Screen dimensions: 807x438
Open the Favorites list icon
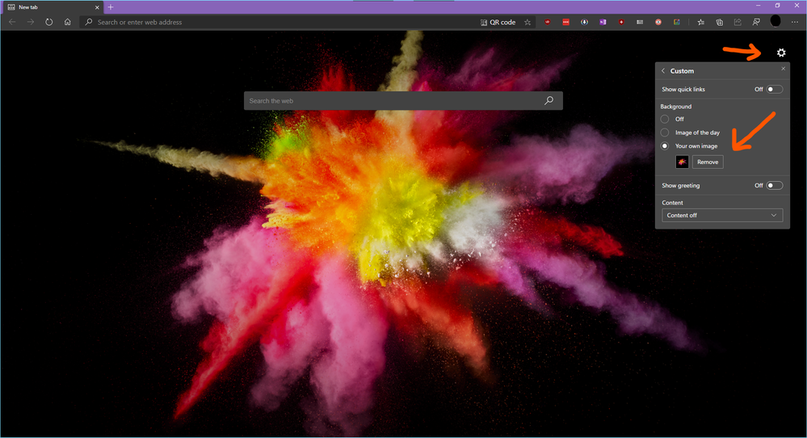(700, 22)
